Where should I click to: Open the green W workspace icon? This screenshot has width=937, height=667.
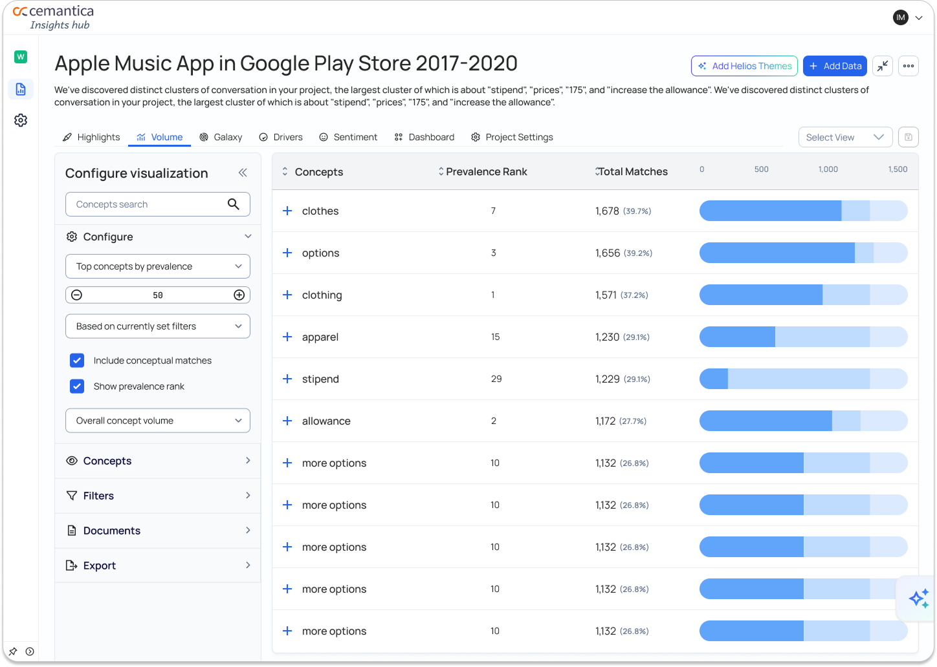(21, 57)
